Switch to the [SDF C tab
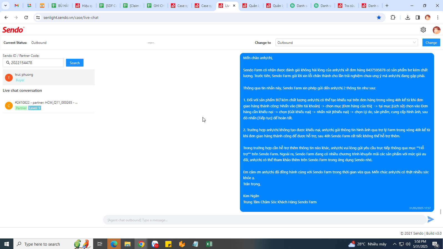Screen dimensions: 443x249 click(108, 6)
